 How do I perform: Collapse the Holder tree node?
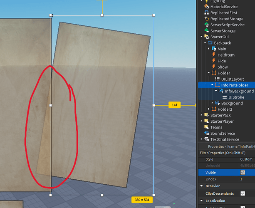209,73
